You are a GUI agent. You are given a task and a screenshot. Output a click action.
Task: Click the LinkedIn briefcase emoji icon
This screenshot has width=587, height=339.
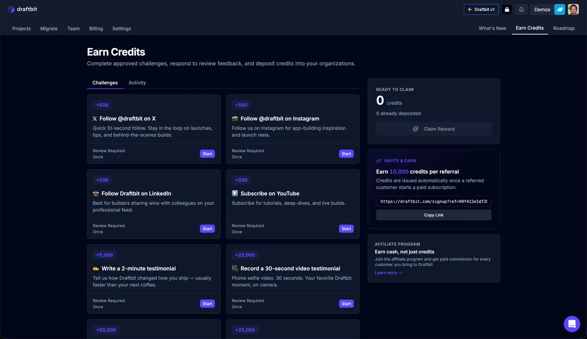(x=96, y=193)
